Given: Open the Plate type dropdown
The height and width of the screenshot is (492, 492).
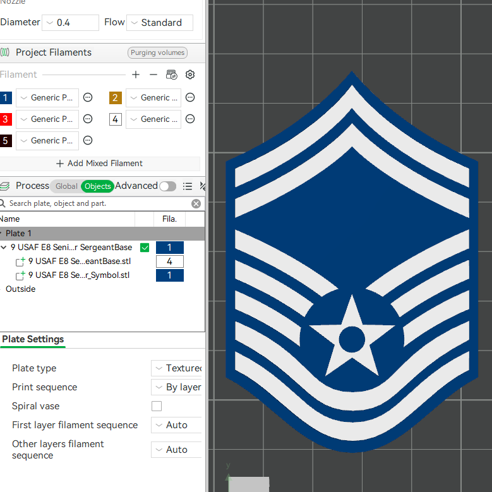Looking at the screenshot, I should point(176,368).
